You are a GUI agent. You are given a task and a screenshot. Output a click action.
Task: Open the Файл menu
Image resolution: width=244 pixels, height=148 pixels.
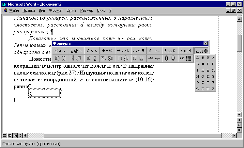pos(14,10)
